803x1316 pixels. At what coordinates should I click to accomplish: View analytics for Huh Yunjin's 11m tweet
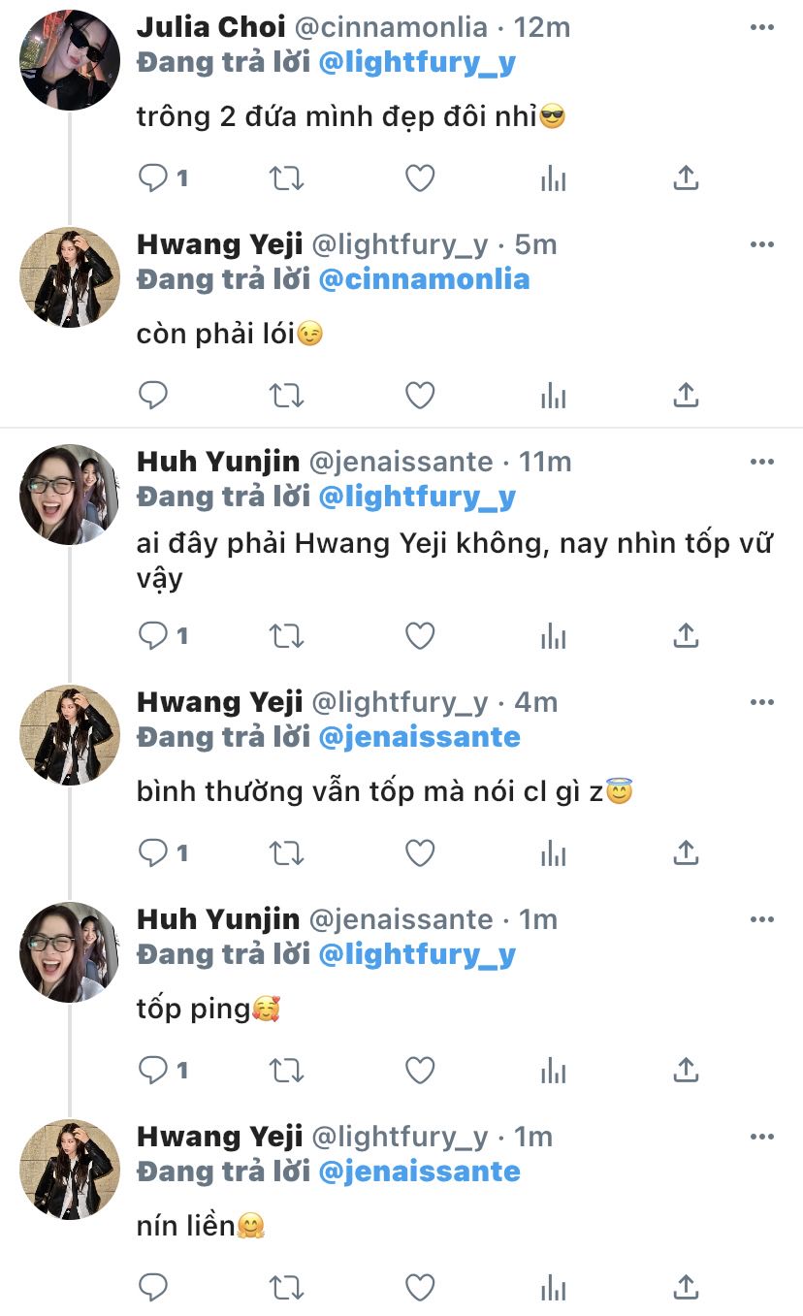point(553,636)
